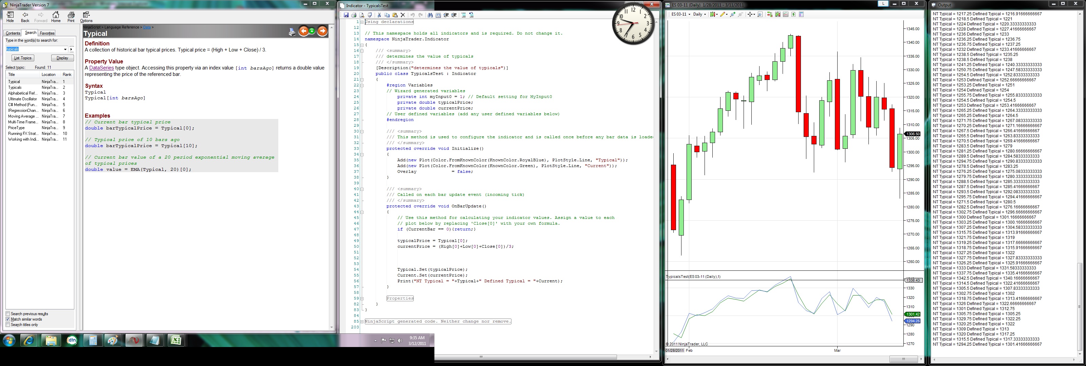Viewport: 1086px width, 366px height.
Task: Select Typicals topic in search results
Action: (15, 88)
